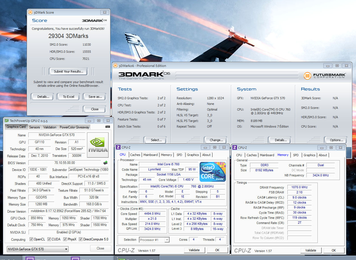Click the GPU-Z Name field GTX 570
356x260 pixels.
pos(57,135)
